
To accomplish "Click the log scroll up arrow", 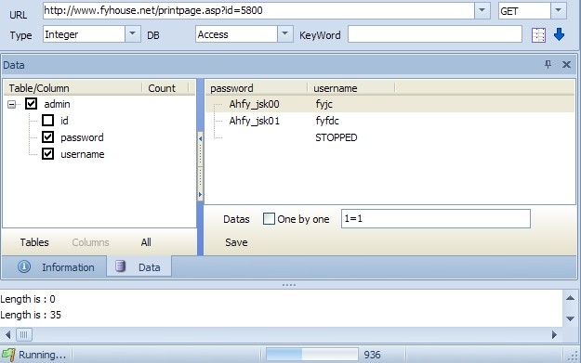I will pyautogui.click(x=570, y=298).
